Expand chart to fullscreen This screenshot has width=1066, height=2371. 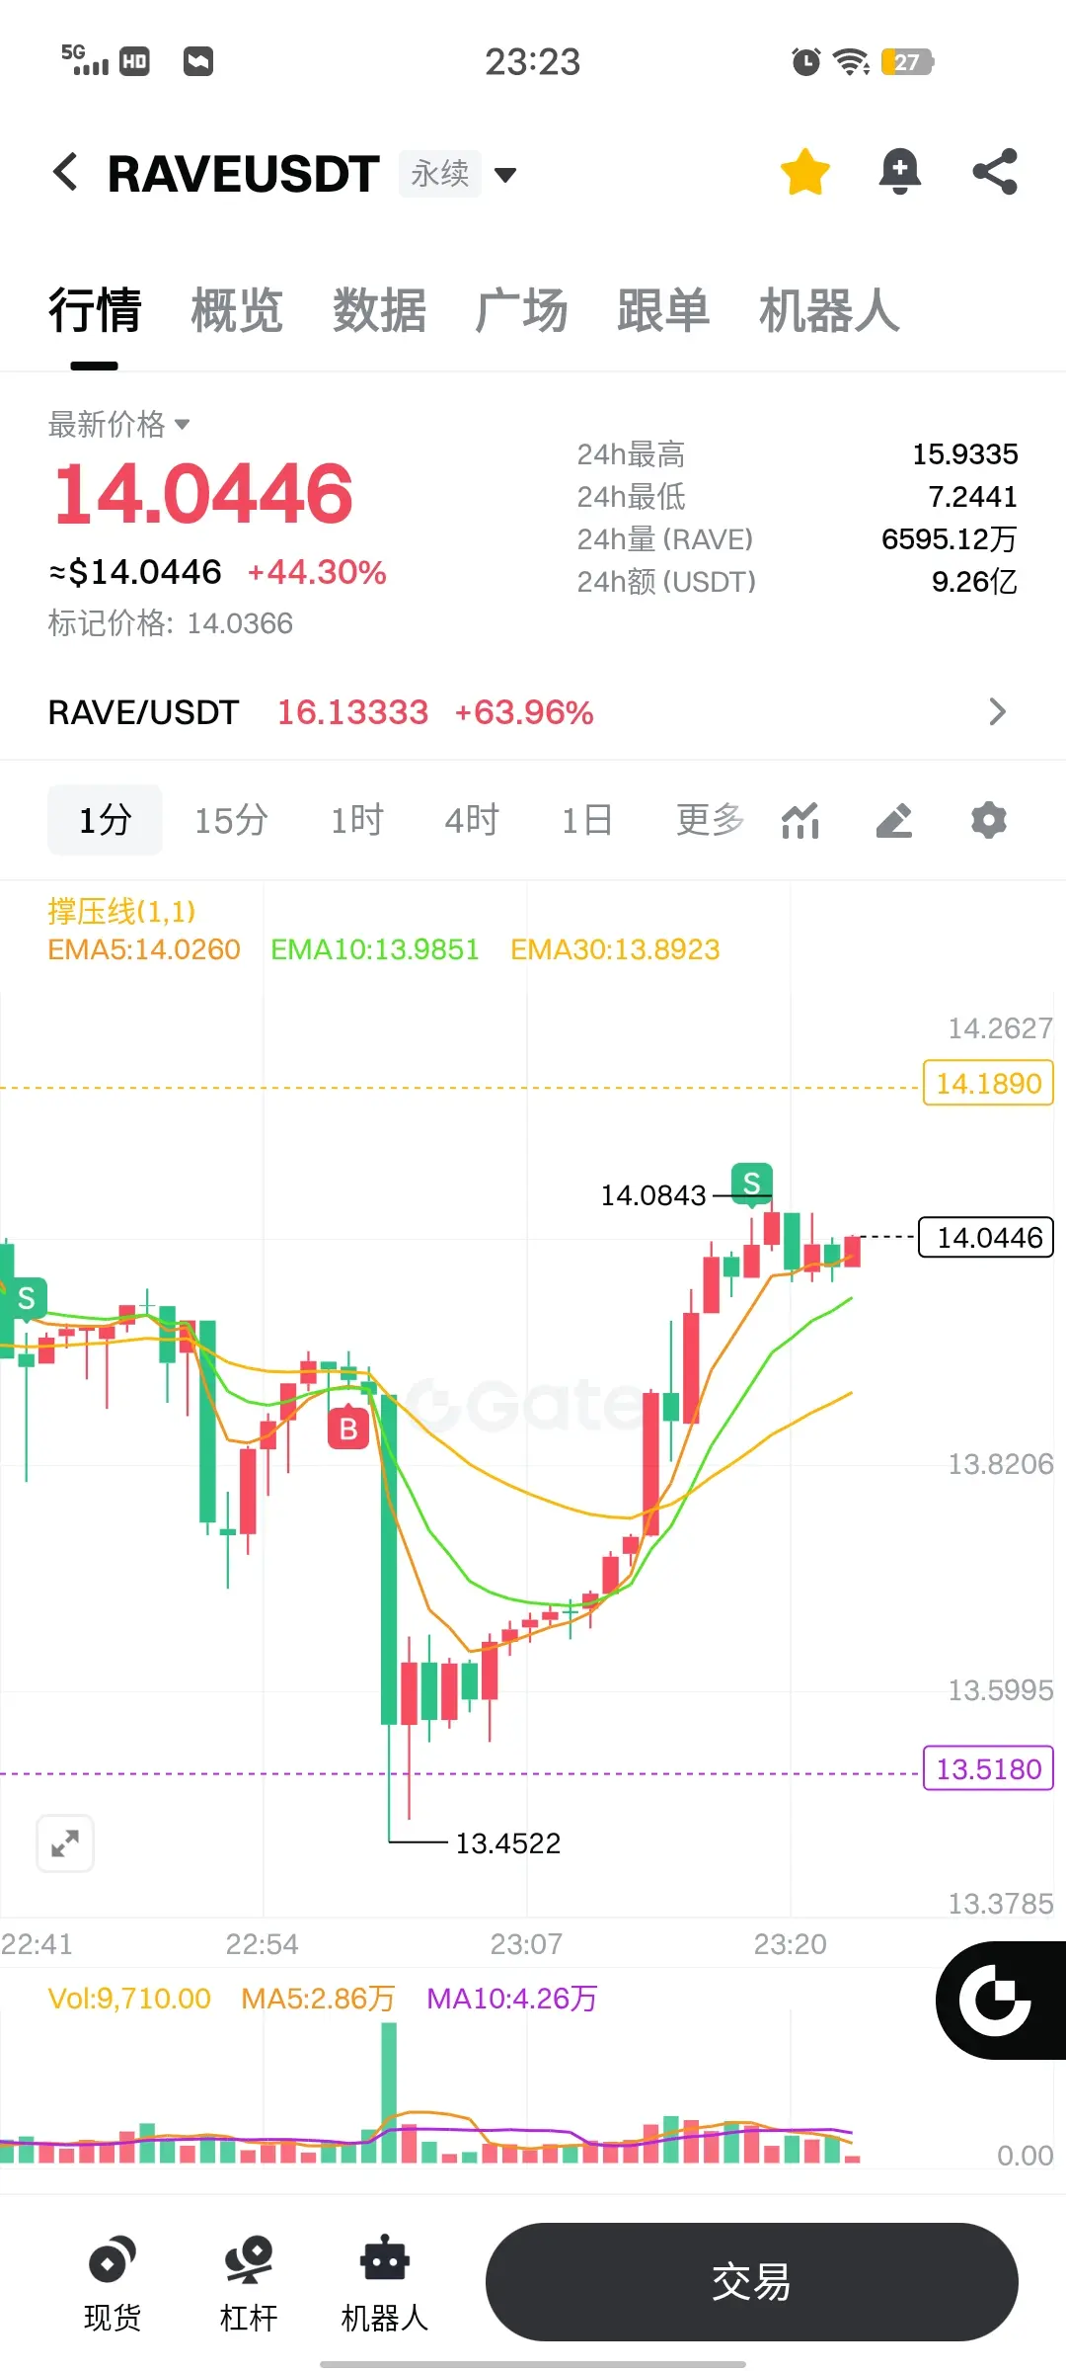(x=65, y=1843)
